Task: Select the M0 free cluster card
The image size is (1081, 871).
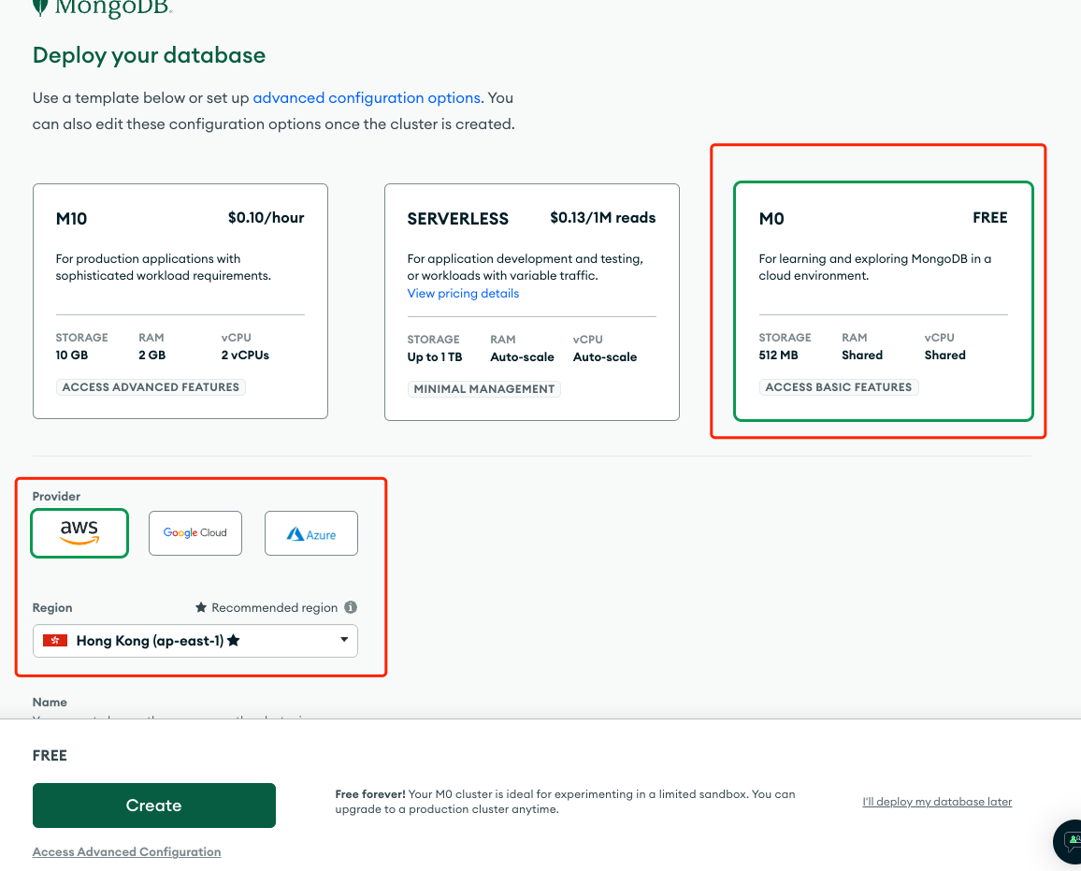Action: pyautogui.click(x=883, y=300)
